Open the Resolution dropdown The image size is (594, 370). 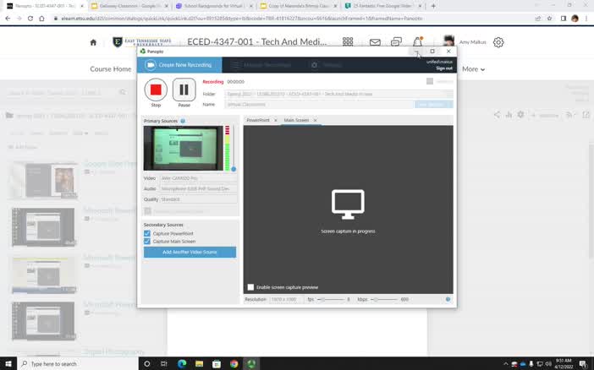click(286, 300)
